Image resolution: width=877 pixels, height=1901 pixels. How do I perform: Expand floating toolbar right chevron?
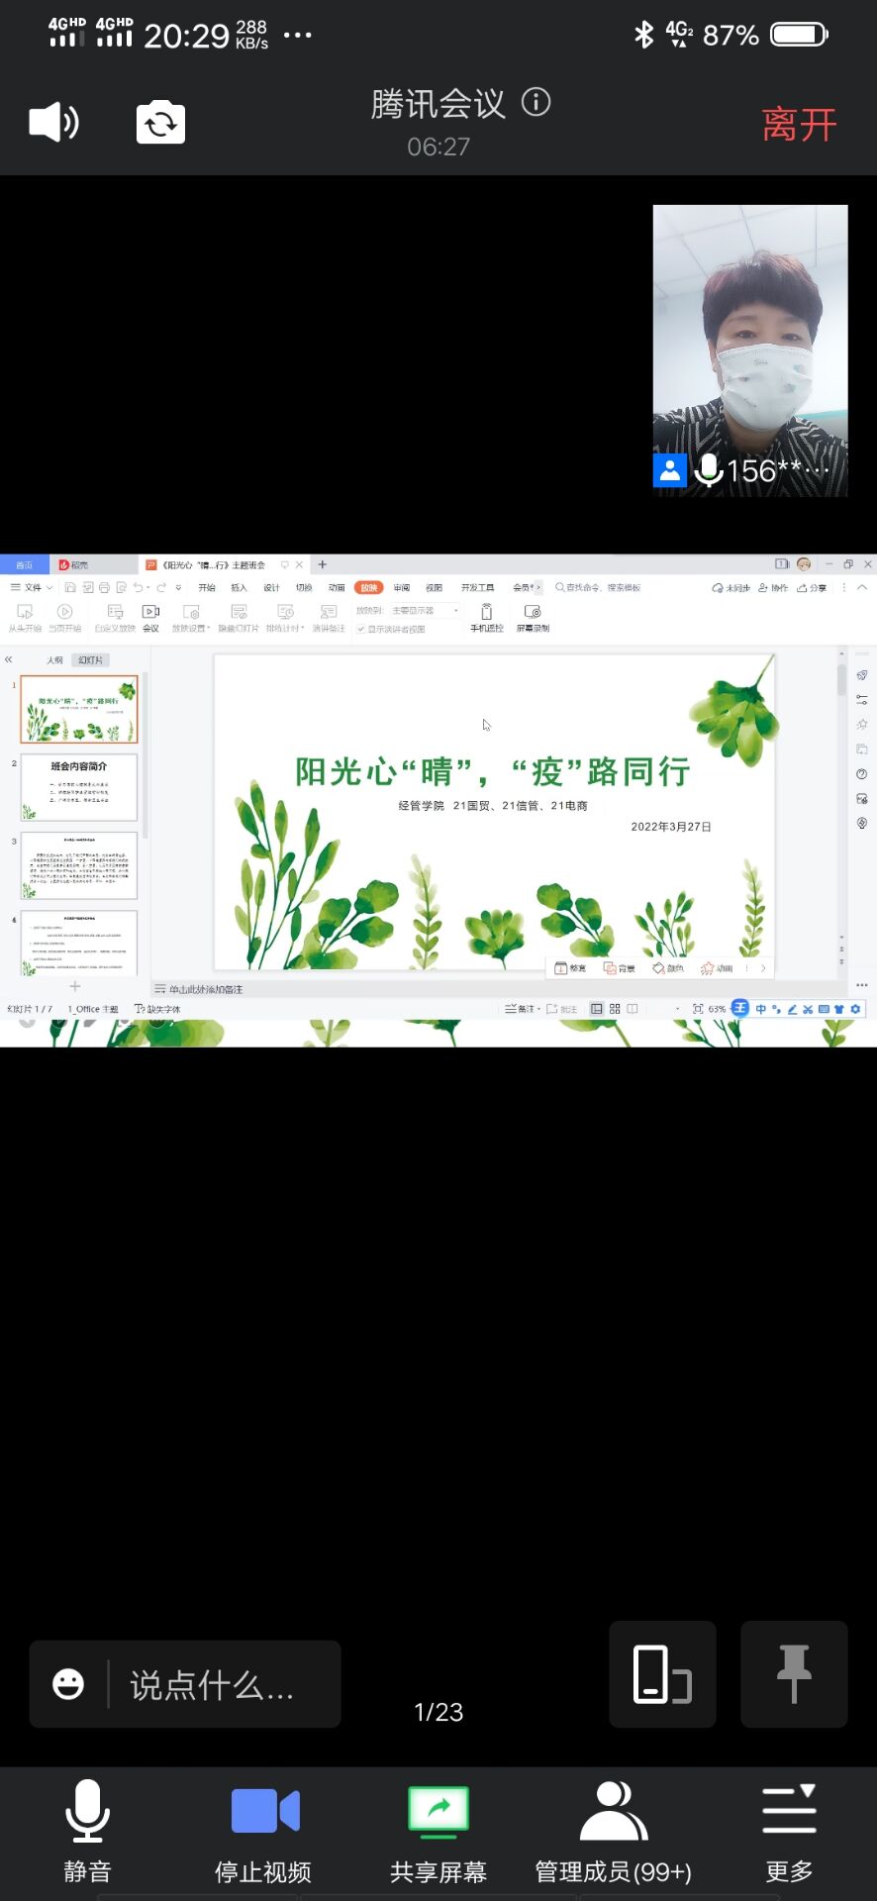tap(763, 968)
